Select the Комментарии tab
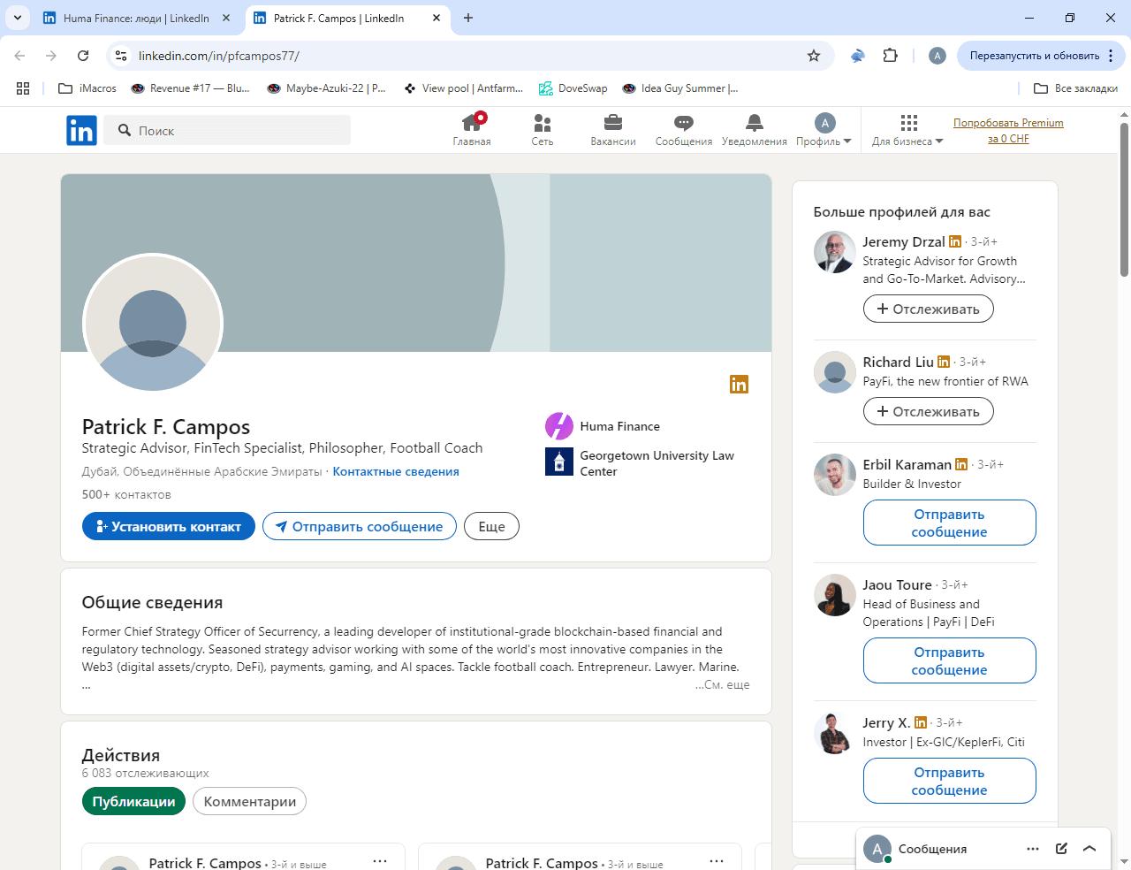Screen dimensions: 1131x870 249,801
